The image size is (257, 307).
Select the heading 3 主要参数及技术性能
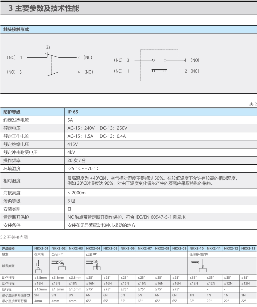[44, 8]
